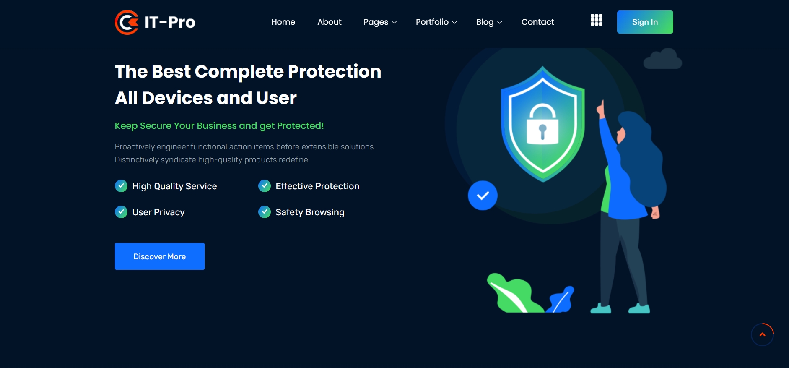Click the User Privacy check icon

121,212
